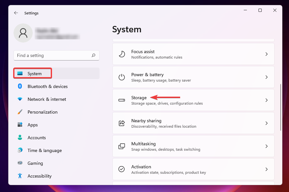Click the Focus assist moon icon
289x192 pixels.
tap(122, 54)
